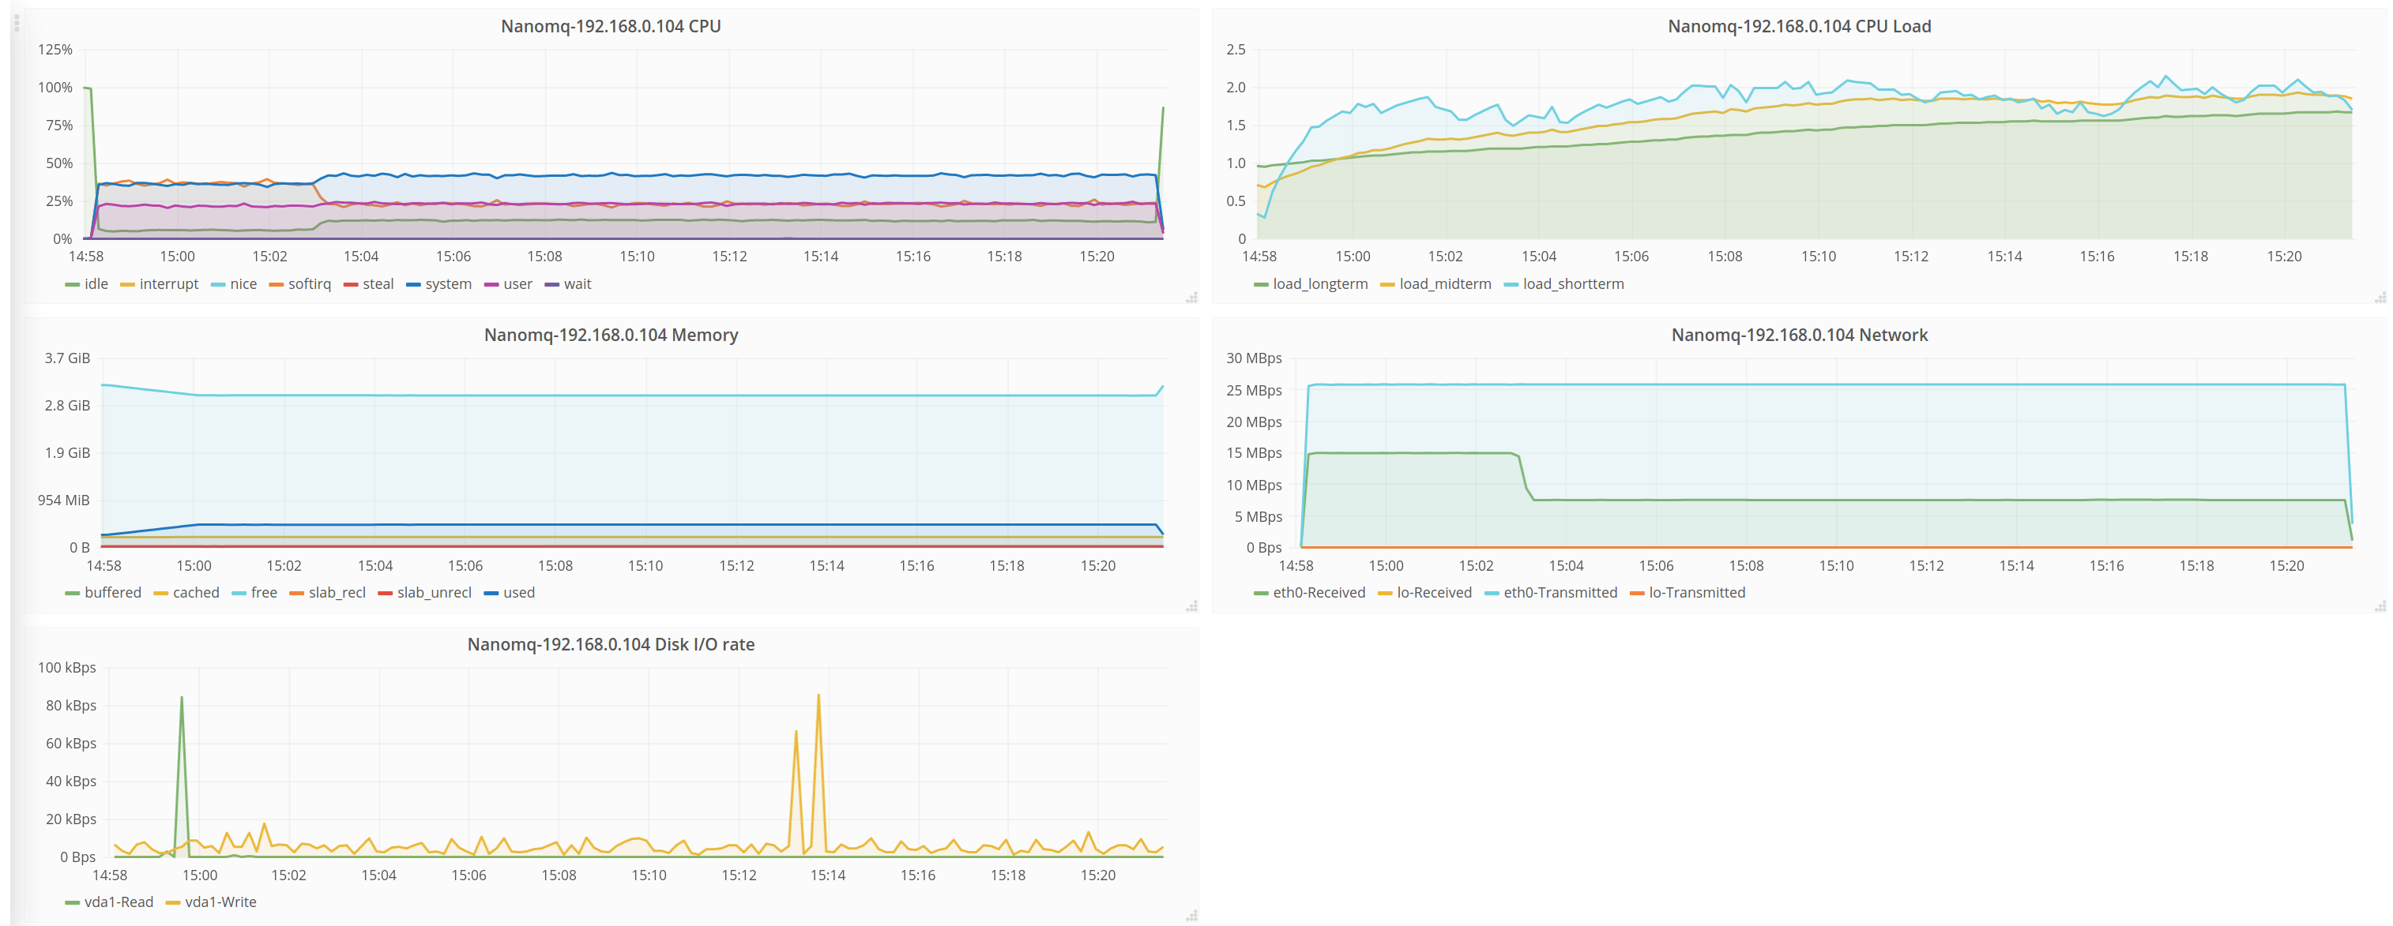Open color picker for system series swatch
The height and width of the screenshot is (926, 2393).
413,285
